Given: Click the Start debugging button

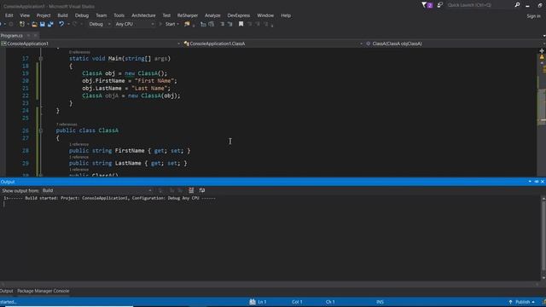Looking at the screenshot, I should (169, 24).
